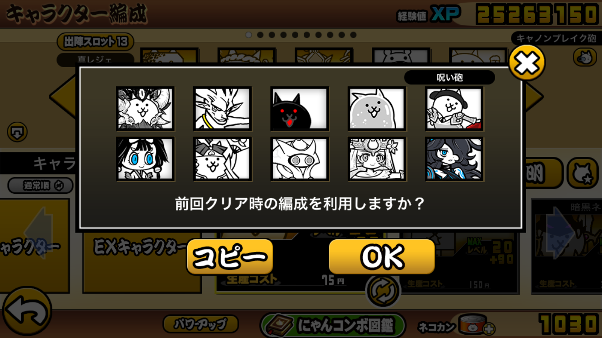Select the black cat with red eyes

click(300, 109)
